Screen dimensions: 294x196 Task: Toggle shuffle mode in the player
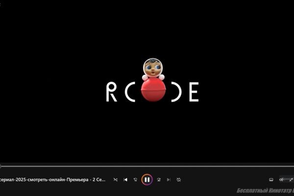coord(116,180)
